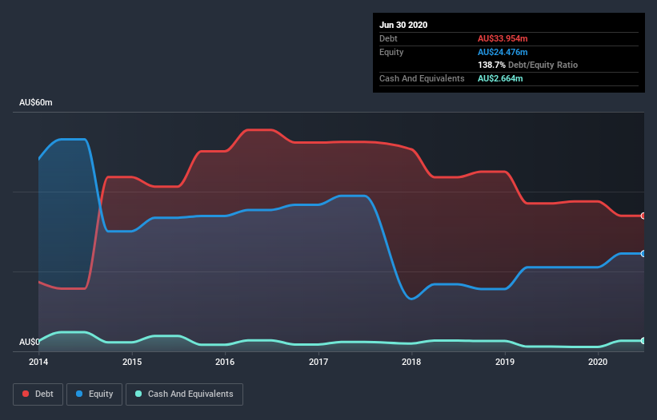Click the 2020 x-axis label
Screen dimensions: 657x420
point(598,362)
